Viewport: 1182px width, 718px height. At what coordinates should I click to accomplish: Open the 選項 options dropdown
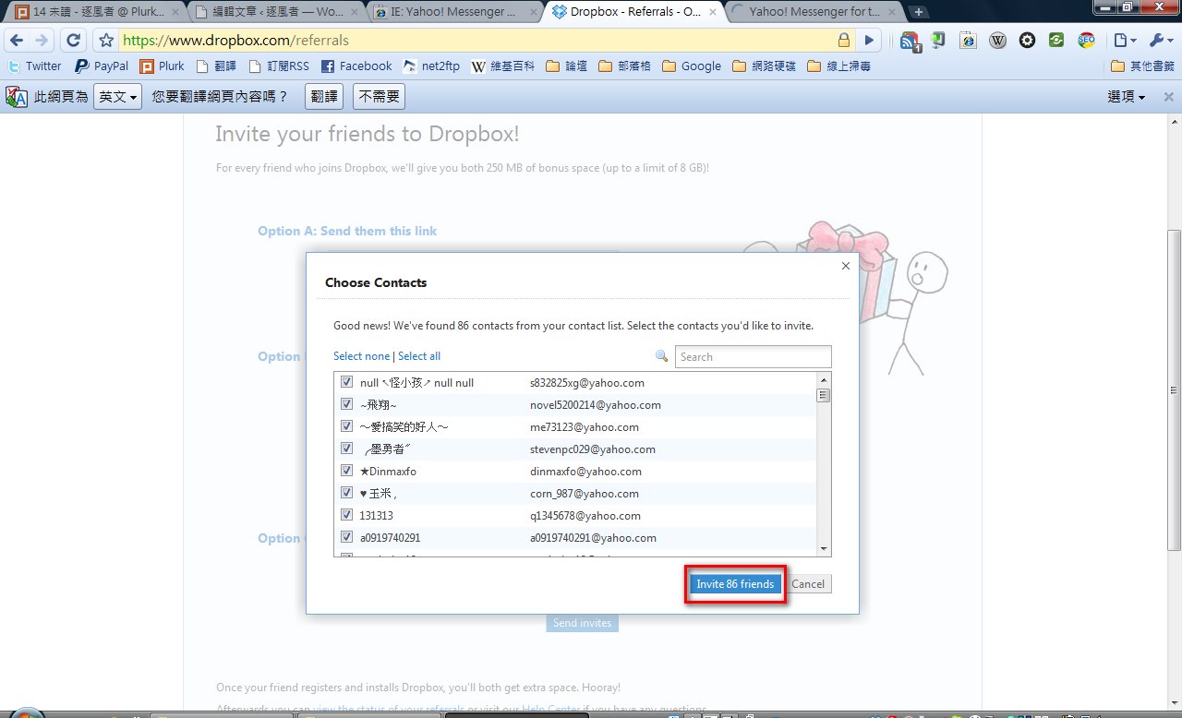point(1127,97)
